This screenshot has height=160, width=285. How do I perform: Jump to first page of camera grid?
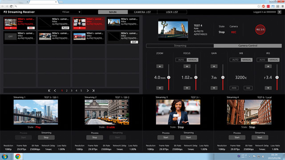[x=49, y=91]
